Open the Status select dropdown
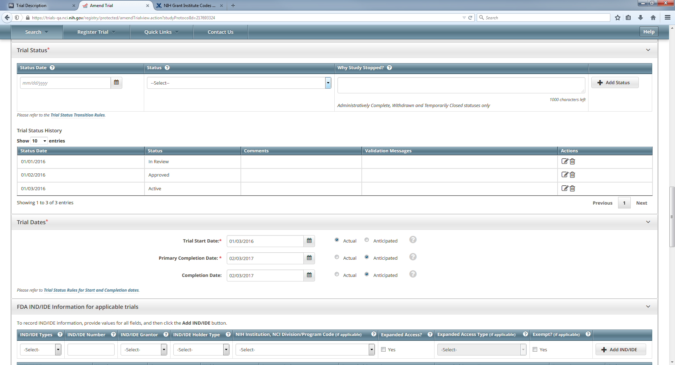 point(239,83)
